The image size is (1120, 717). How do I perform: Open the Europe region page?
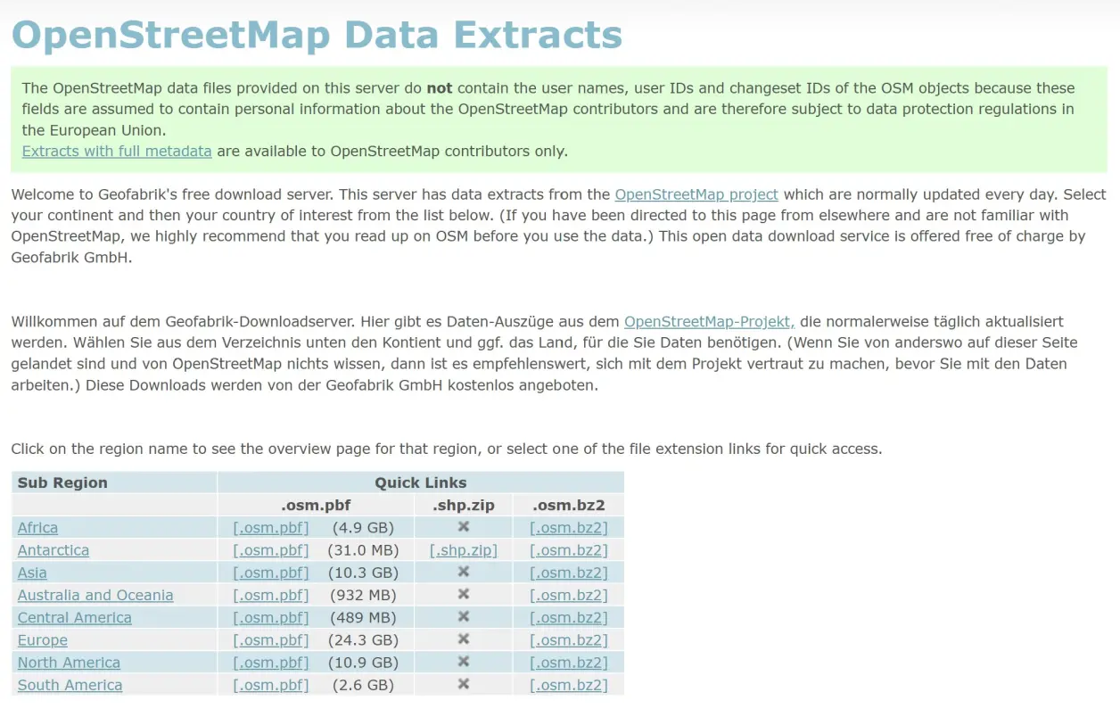[43, 640]
